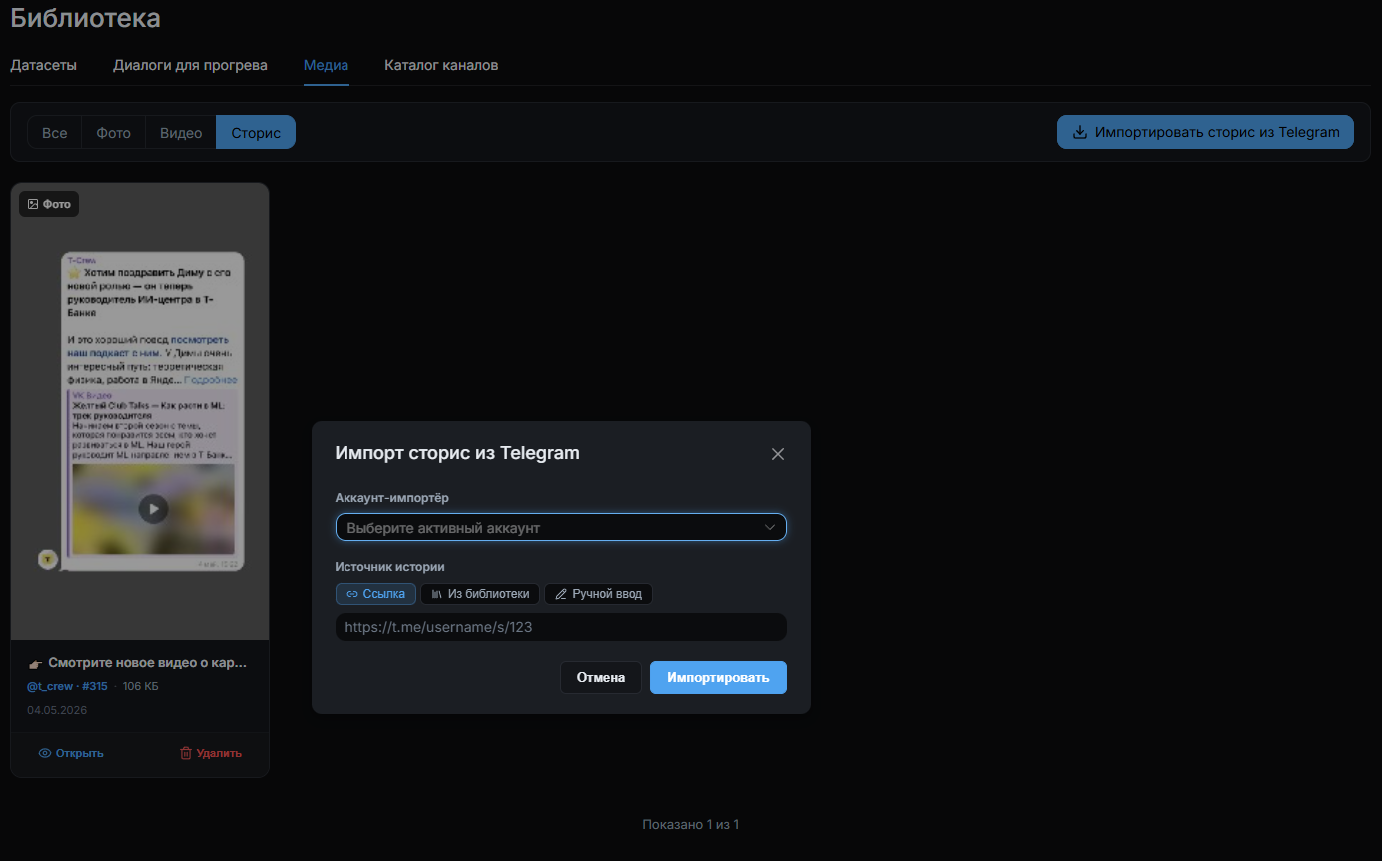Click the Аккаунт-импортёр label
This screenshot has height=861, width=1382.
pos(392,498)
